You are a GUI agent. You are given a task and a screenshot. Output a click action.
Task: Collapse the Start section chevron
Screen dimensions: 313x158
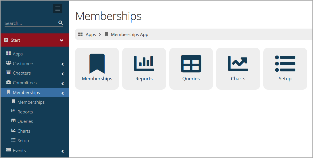click(62, 40)
